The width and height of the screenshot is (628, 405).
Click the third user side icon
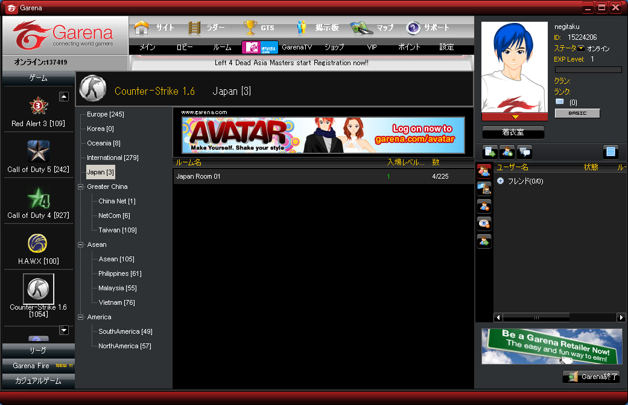[484, 206]
